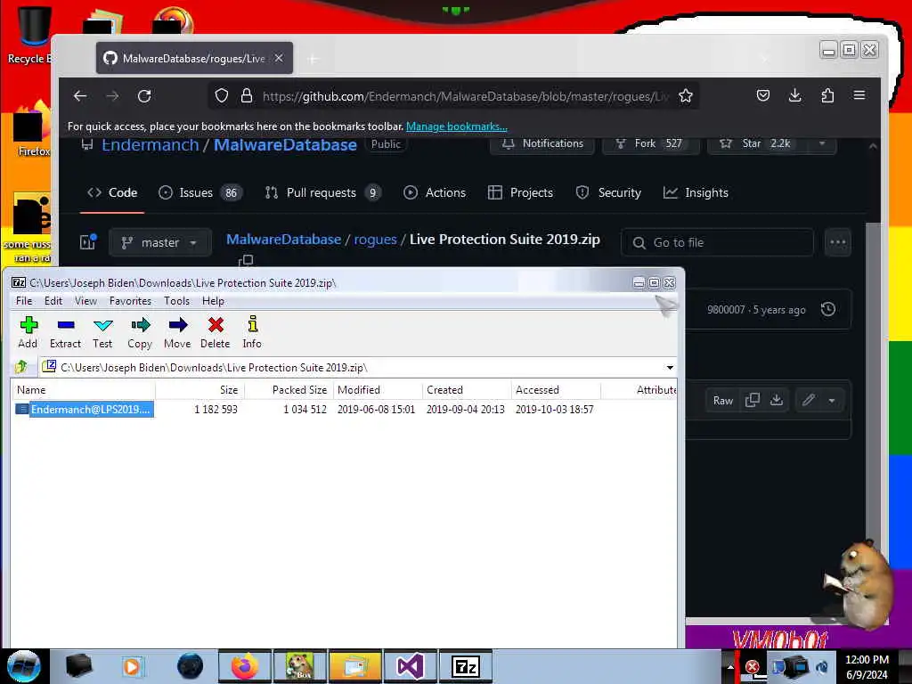Click the Go to file search box
The height and width of the screenshot is (684, 912).
[x=717, y=242]
